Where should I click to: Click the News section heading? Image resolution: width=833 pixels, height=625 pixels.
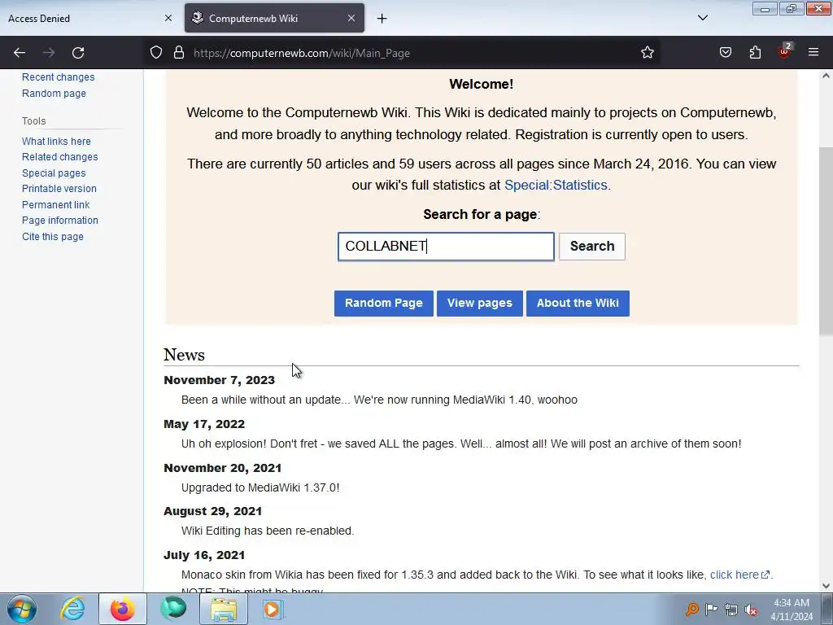click(184, 355)
